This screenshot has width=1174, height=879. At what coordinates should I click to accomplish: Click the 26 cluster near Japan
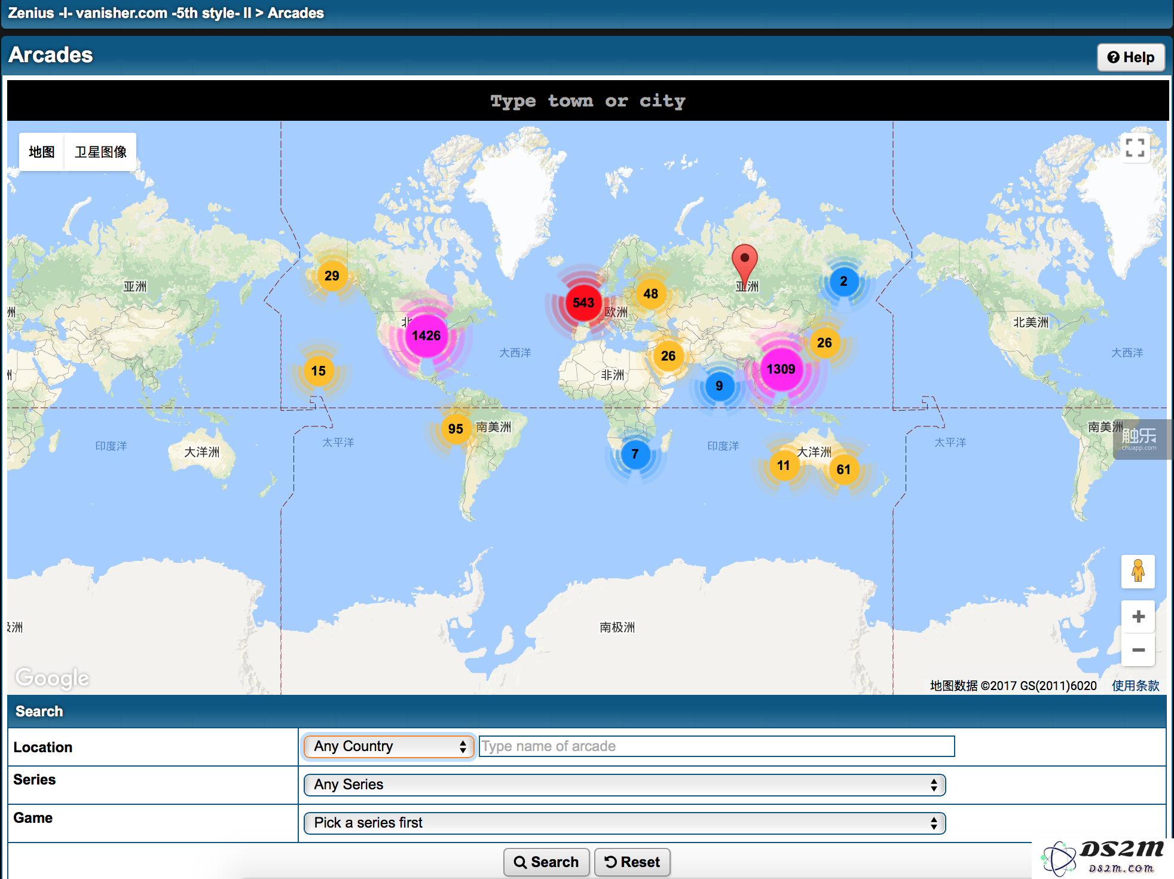824,343
